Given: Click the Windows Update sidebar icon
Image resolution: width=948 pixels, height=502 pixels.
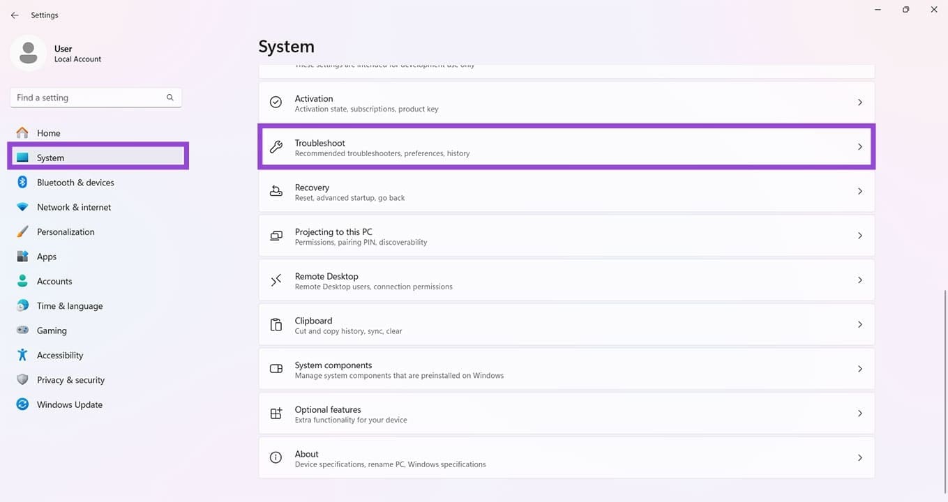Looking at the screenshot, I should click(22, 404).
